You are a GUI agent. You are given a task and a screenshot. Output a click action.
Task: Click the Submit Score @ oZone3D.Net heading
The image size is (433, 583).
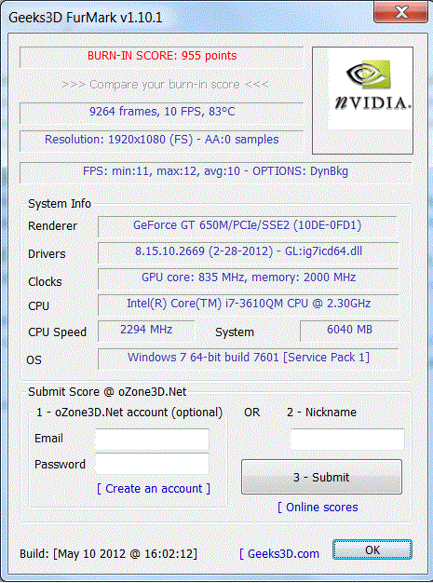coord(107,392)
